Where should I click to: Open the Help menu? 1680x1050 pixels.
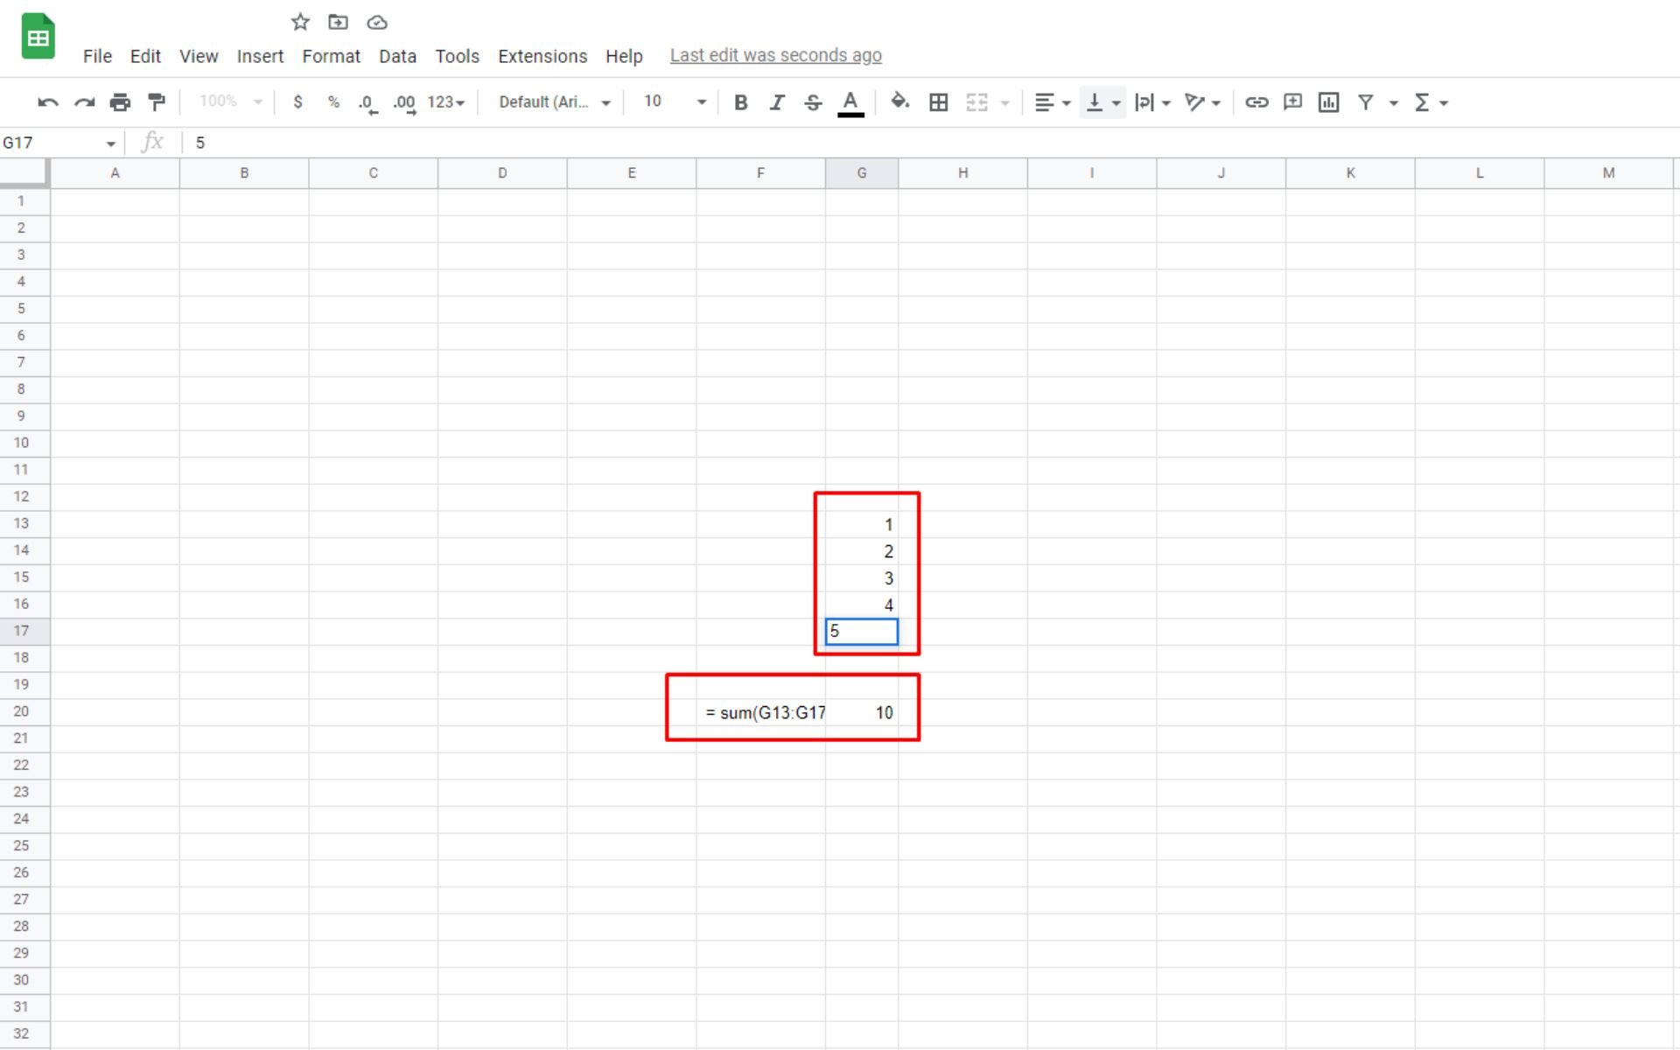pyautogui.click(x=624, y=56)
